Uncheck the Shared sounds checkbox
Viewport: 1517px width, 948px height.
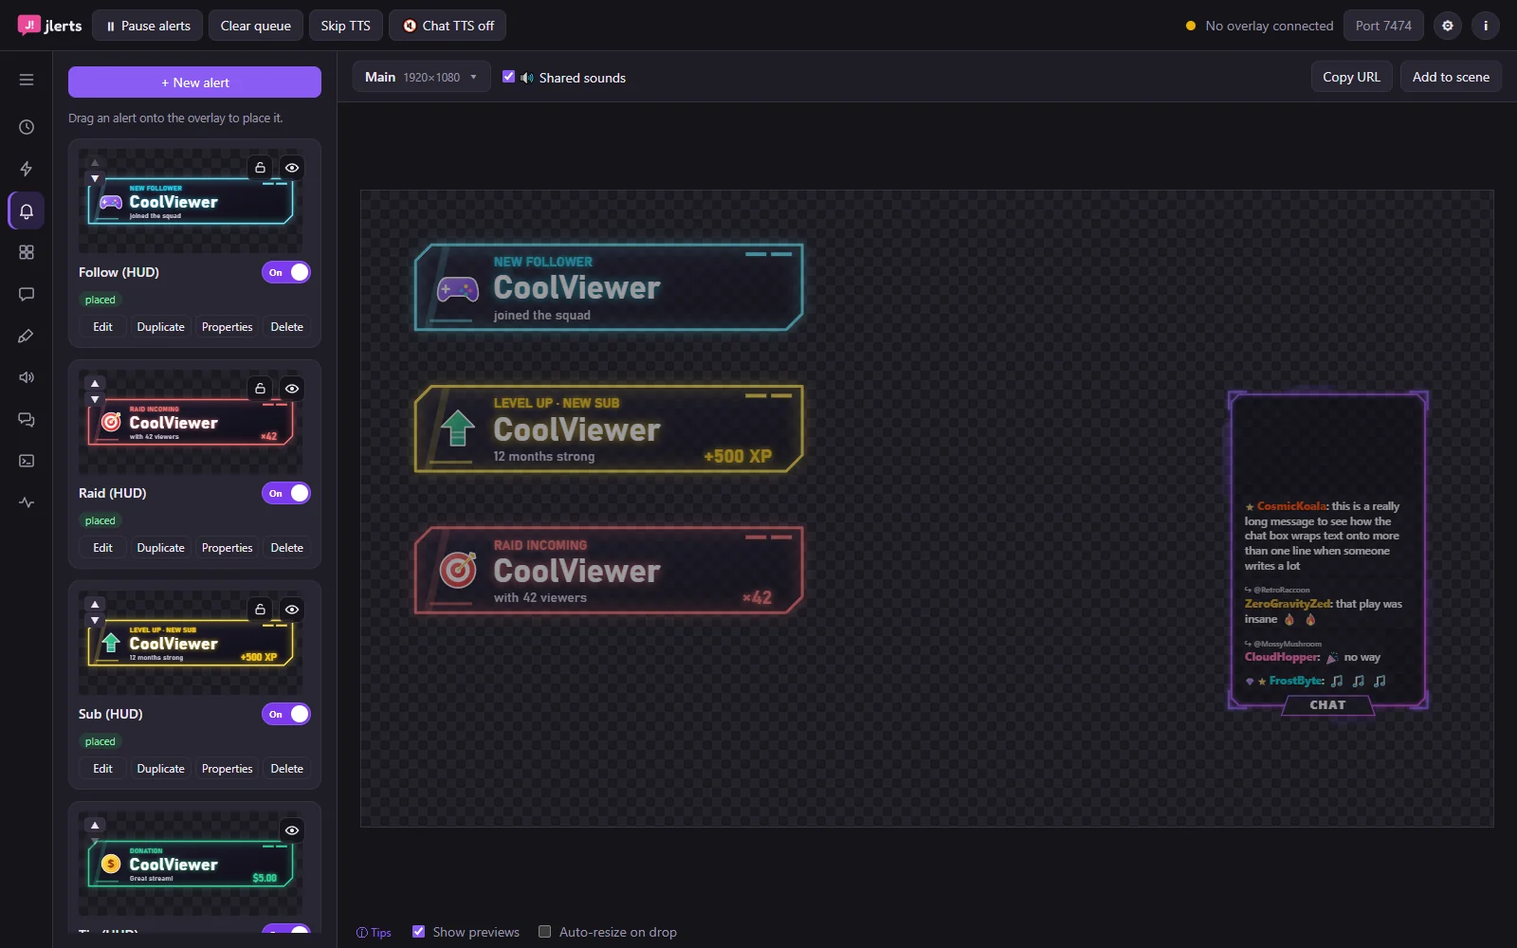click(509, 77)
